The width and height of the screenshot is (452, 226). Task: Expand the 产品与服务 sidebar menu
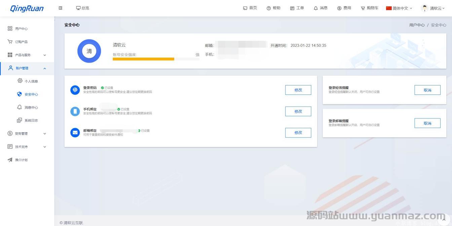(27, 55)
